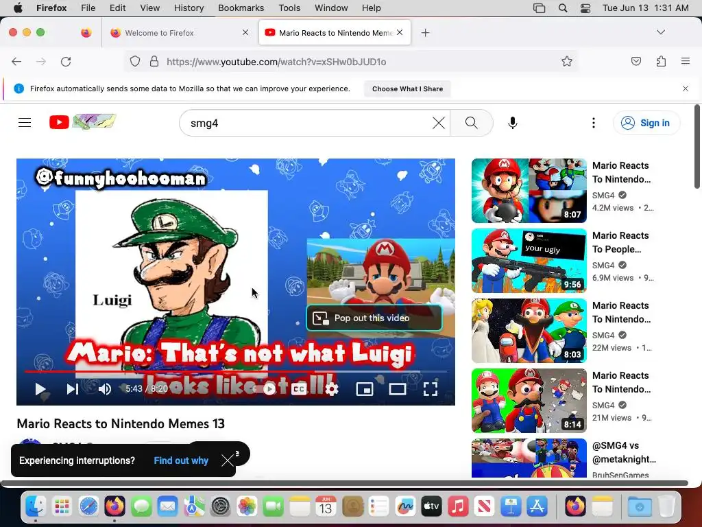
Task: Open the File menu
Action: [x=88, y=8]
